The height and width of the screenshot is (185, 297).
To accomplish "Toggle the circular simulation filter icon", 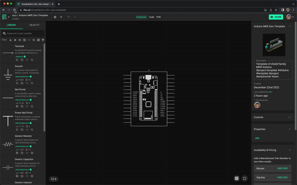I will pos(20,40).
